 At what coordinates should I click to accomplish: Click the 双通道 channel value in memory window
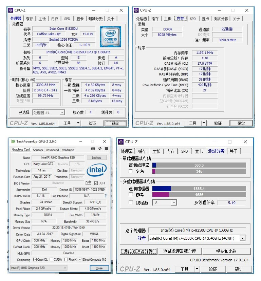click(x=227, y=29)
